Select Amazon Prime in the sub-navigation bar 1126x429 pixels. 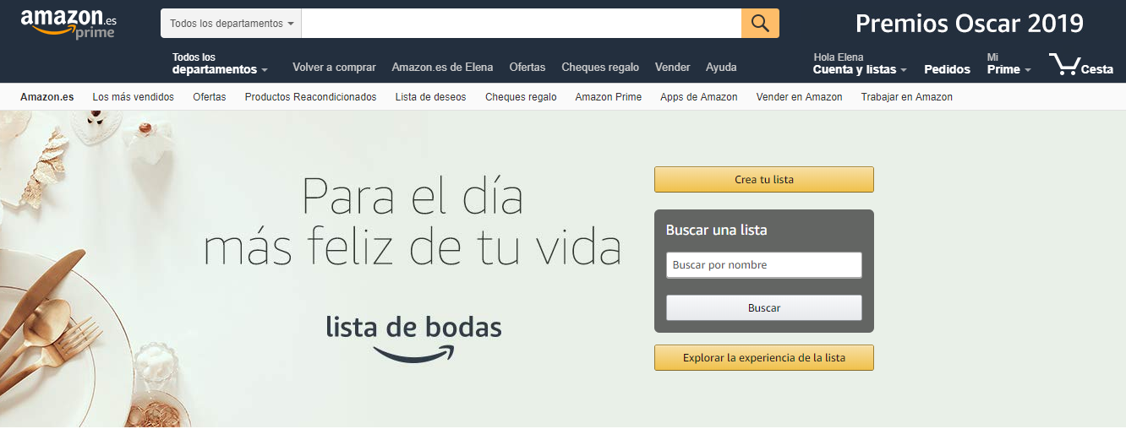click(609, 97)
